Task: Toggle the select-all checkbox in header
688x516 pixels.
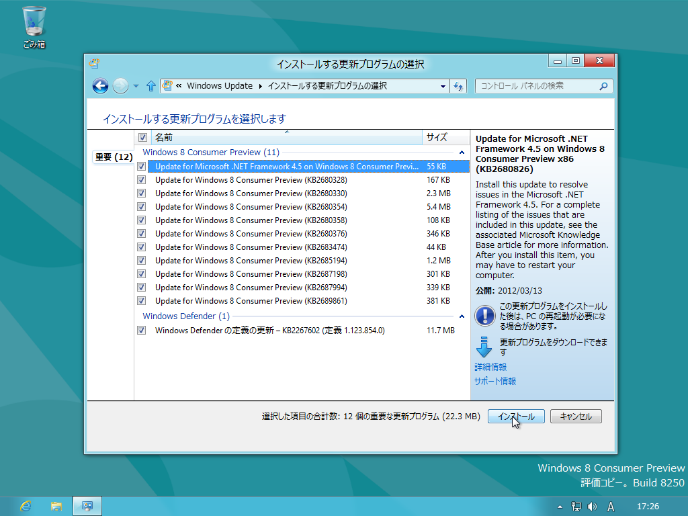Action: [142, 137]
